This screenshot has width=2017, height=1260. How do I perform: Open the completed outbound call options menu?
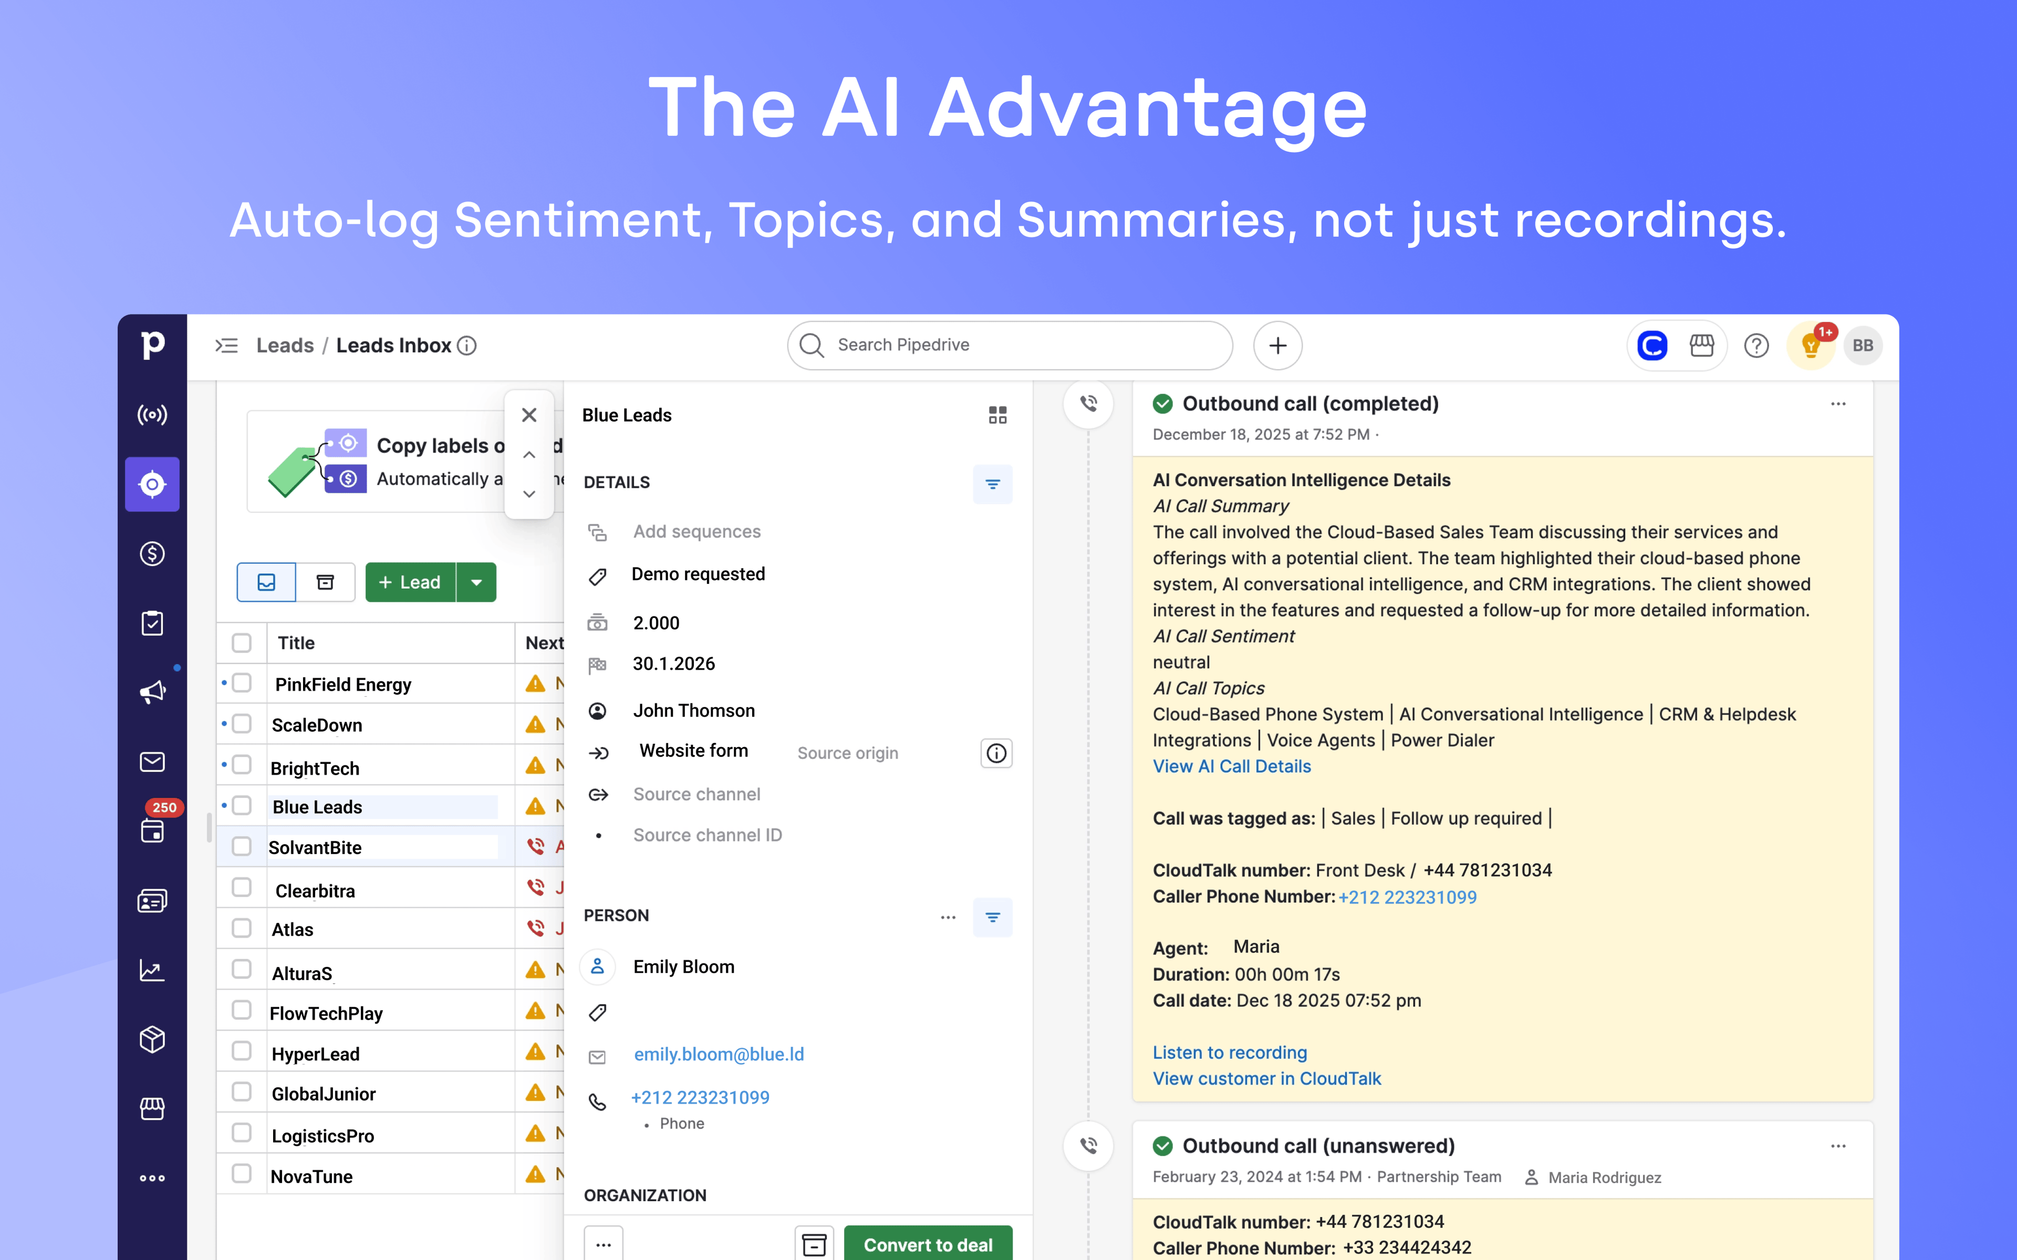coord(1838,403)
